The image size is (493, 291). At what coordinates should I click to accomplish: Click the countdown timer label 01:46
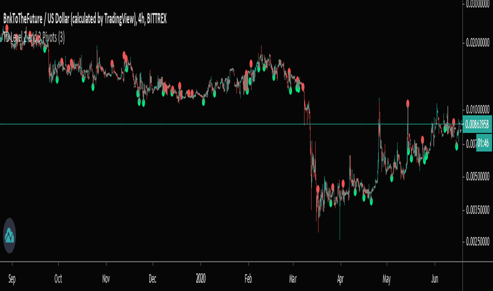[x=484, y=143]
